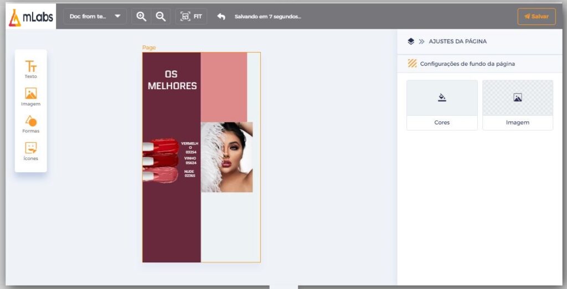This screenshot has height=289, width=567.
Task: Select the Texto tool
Action: pos(31,69)
